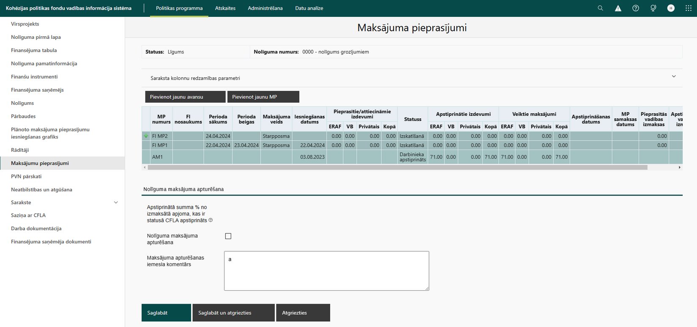
Task: Open the Datu analīze menu
Action: pyautogui.click(x=309, y=8)
